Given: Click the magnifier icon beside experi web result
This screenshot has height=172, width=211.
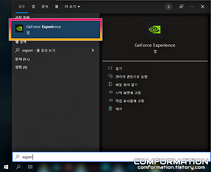Looking at the screenshot, I should (17, 50).
